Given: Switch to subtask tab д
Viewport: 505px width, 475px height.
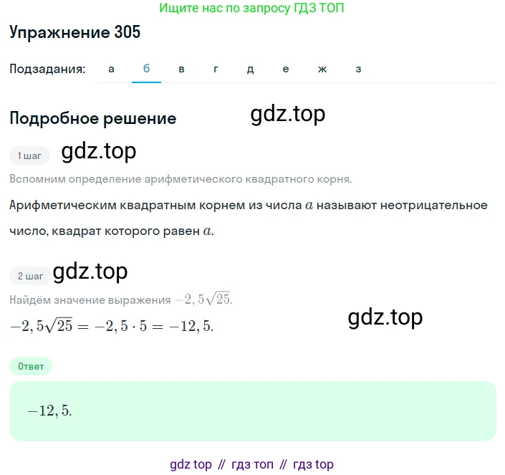Looking at the screenshot, I should [x=250, y=69].
